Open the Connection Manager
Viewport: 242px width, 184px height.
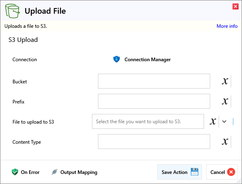(147, 60)
